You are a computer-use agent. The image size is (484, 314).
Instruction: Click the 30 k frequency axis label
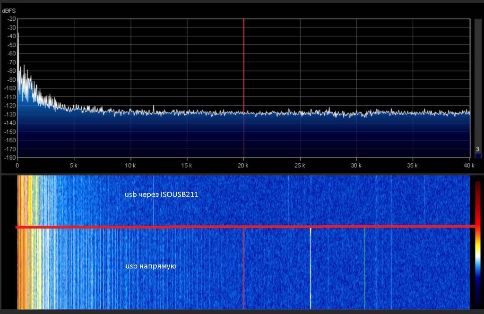[356, 166]
